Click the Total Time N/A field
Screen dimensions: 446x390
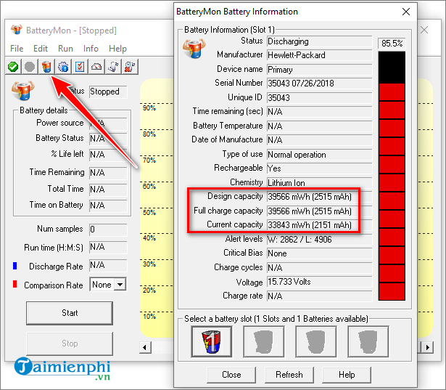coord(108,190)
